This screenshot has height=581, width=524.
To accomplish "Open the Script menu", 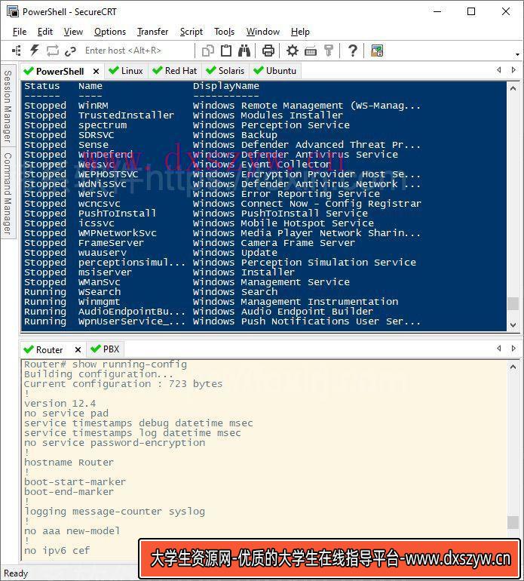I will (191, 32).
